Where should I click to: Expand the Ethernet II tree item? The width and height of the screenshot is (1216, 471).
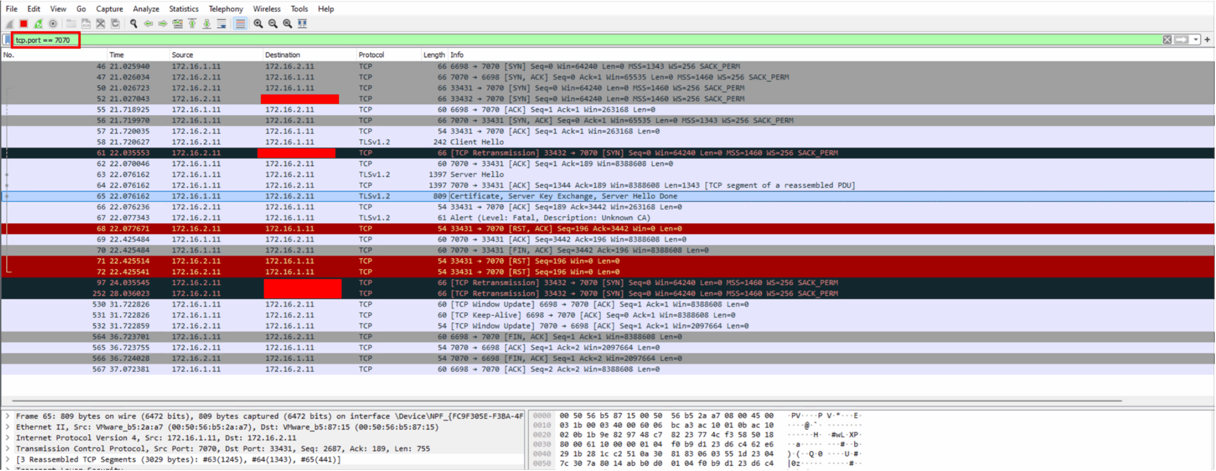[8, 427]
